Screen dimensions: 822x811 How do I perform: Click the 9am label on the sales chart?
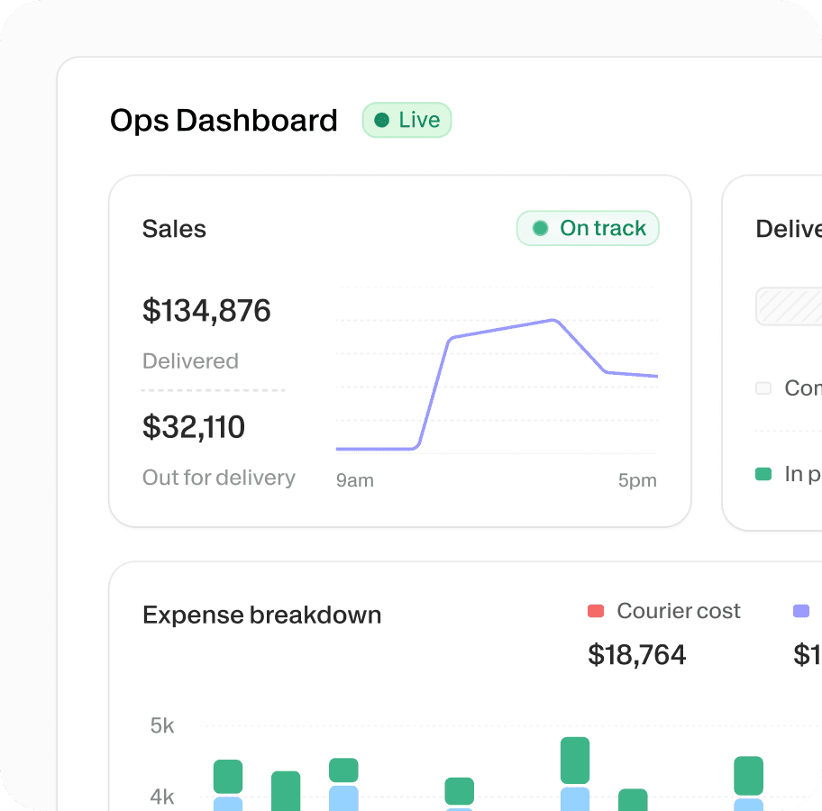tap(354, 480)
